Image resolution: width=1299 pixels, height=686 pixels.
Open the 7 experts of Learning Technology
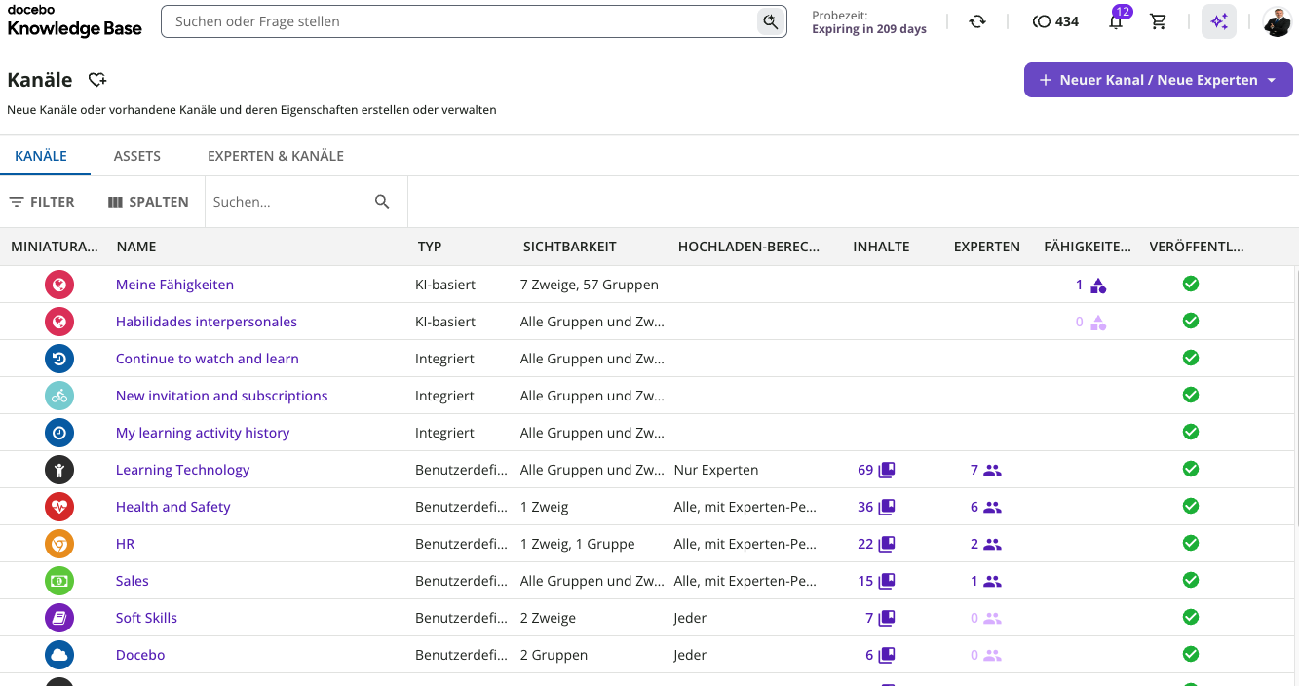tap(986, 470)
